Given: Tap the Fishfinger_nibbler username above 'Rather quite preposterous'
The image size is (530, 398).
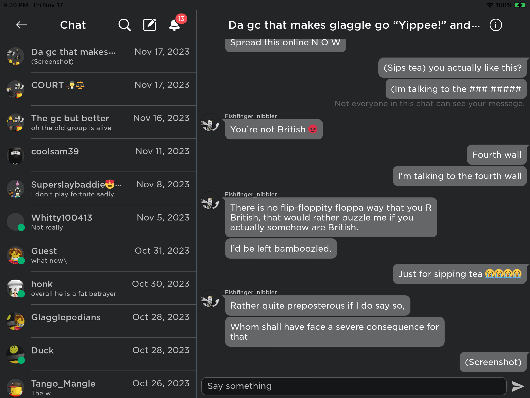Looking at the screenshot, I should click(251, 292).
